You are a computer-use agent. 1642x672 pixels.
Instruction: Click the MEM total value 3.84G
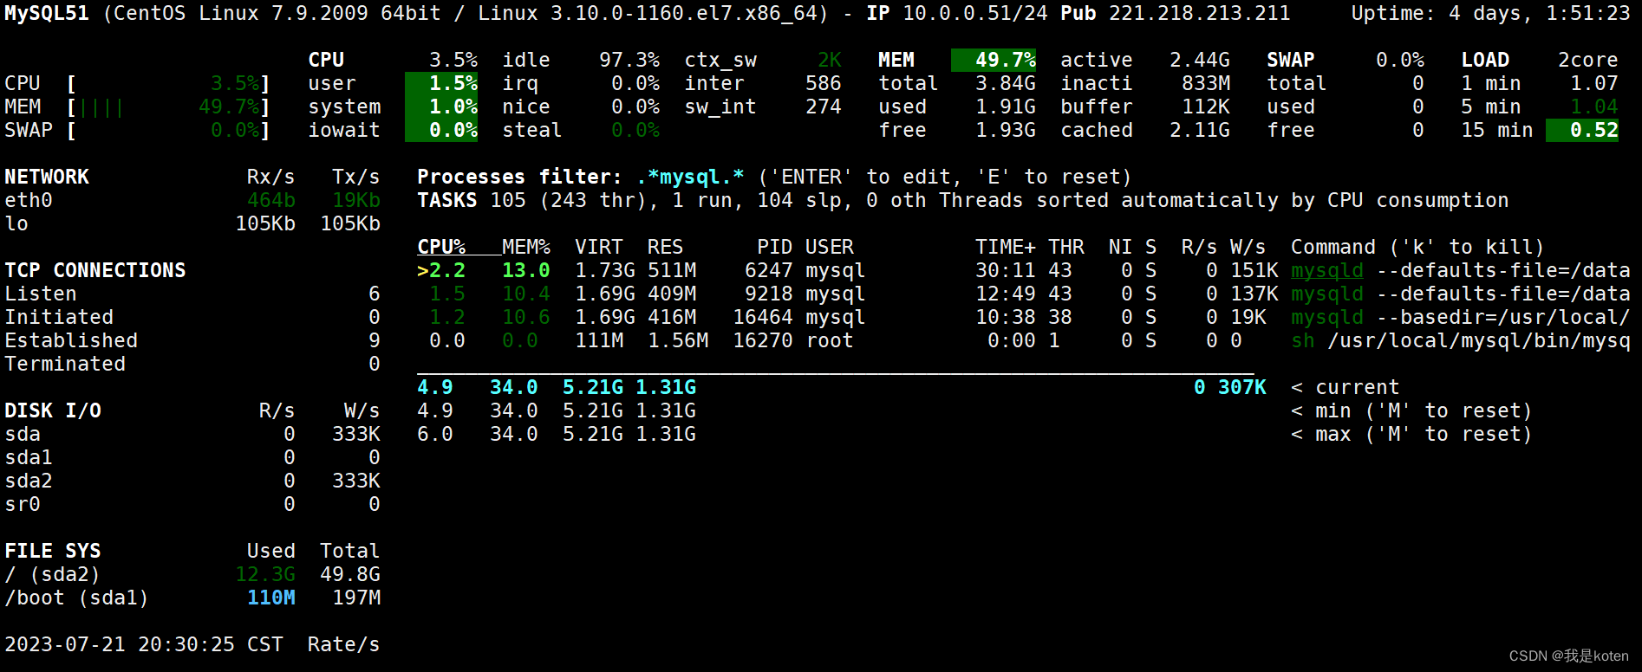(x=1006, y=84)
